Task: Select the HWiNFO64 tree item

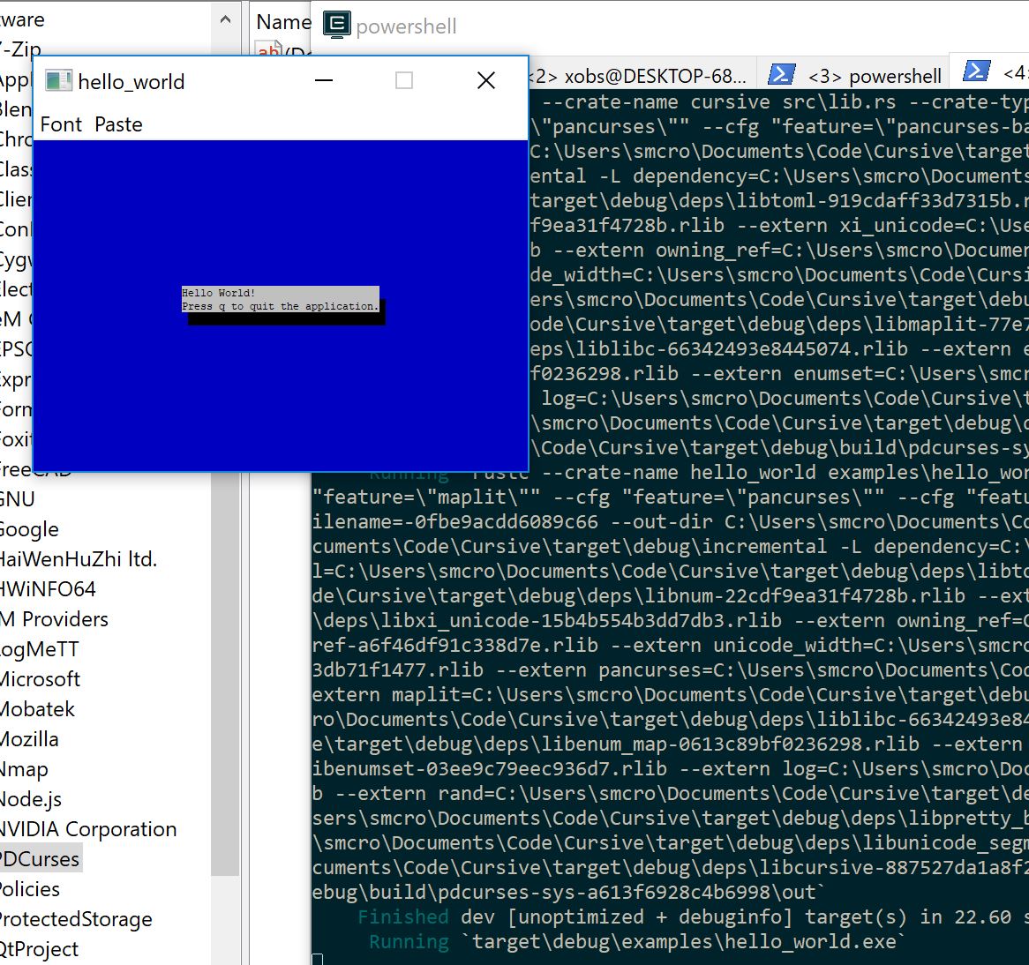Action: coord(48,588)
